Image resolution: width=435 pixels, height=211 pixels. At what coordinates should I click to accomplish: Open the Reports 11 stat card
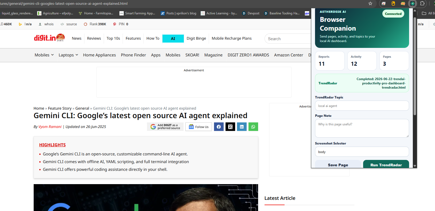[x=330, y=61]
